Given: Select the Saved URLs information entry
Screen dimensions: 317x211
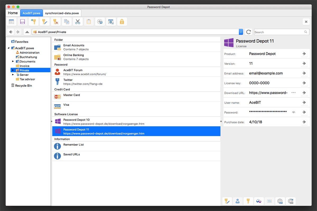Looking at the screenshot, I should coord(136,156).
